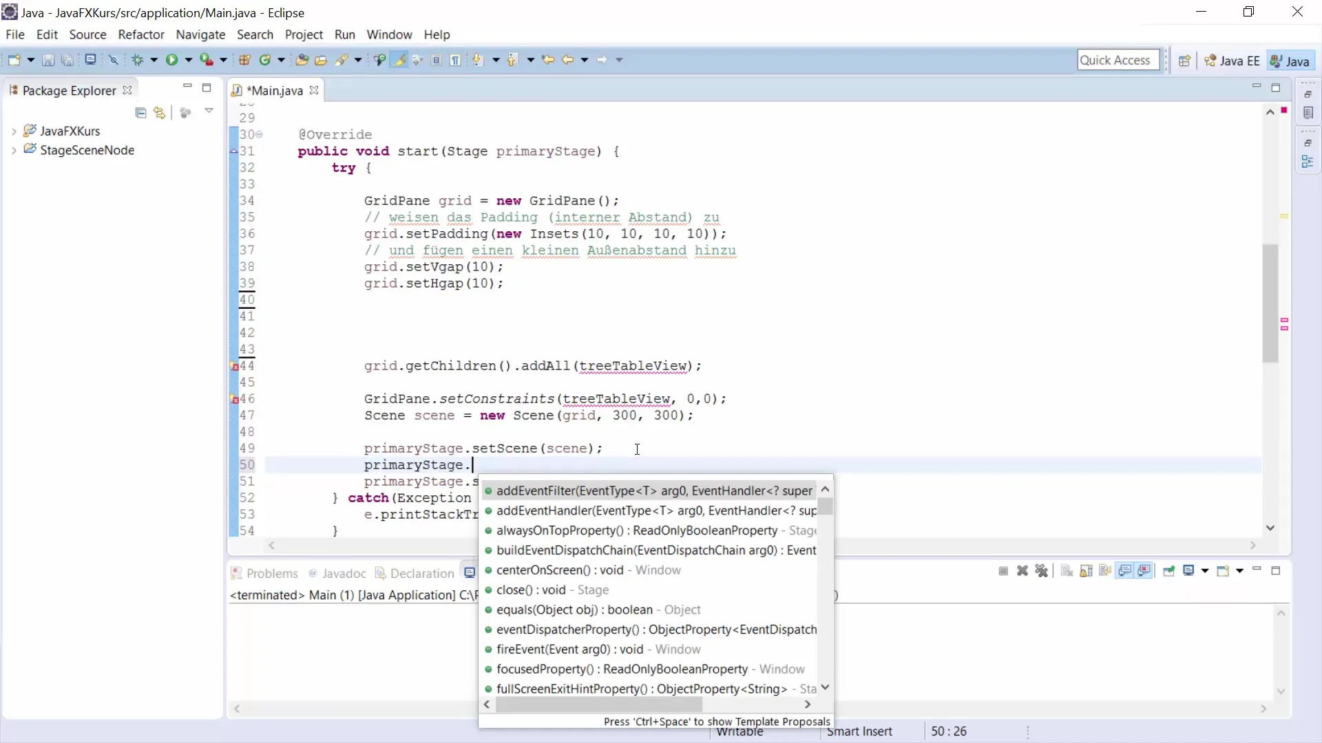
Task: Toggle Block Selection Mode
Action: (x=436, y=60)
